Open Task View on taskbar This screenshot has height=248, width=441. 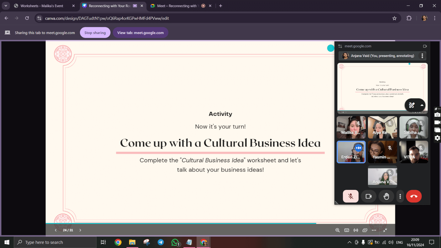(x=103, y=242)
